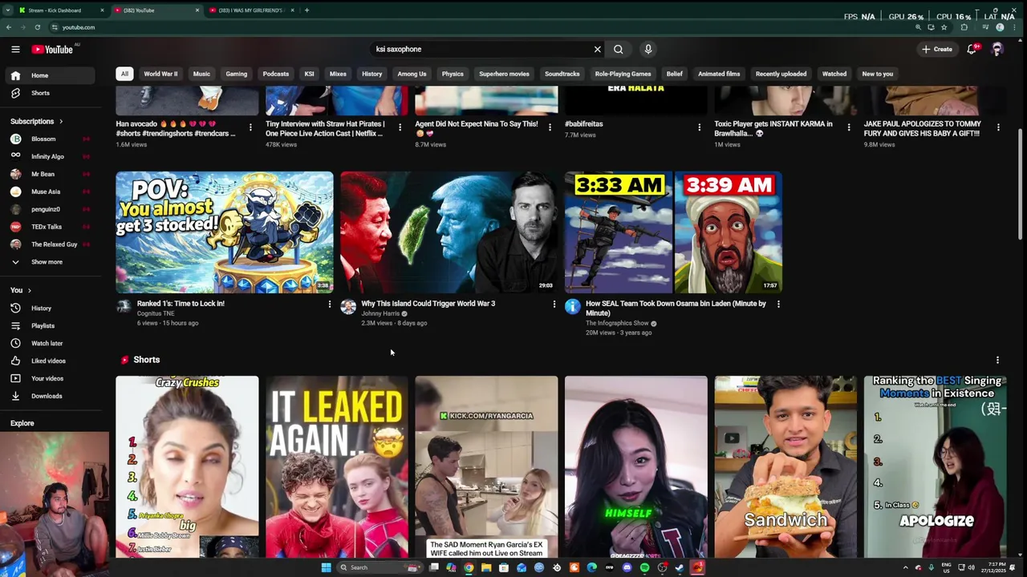The width and height of the screenshot is (1027, 577).
Task: Open a new browser tab
Action: (306, 10)
